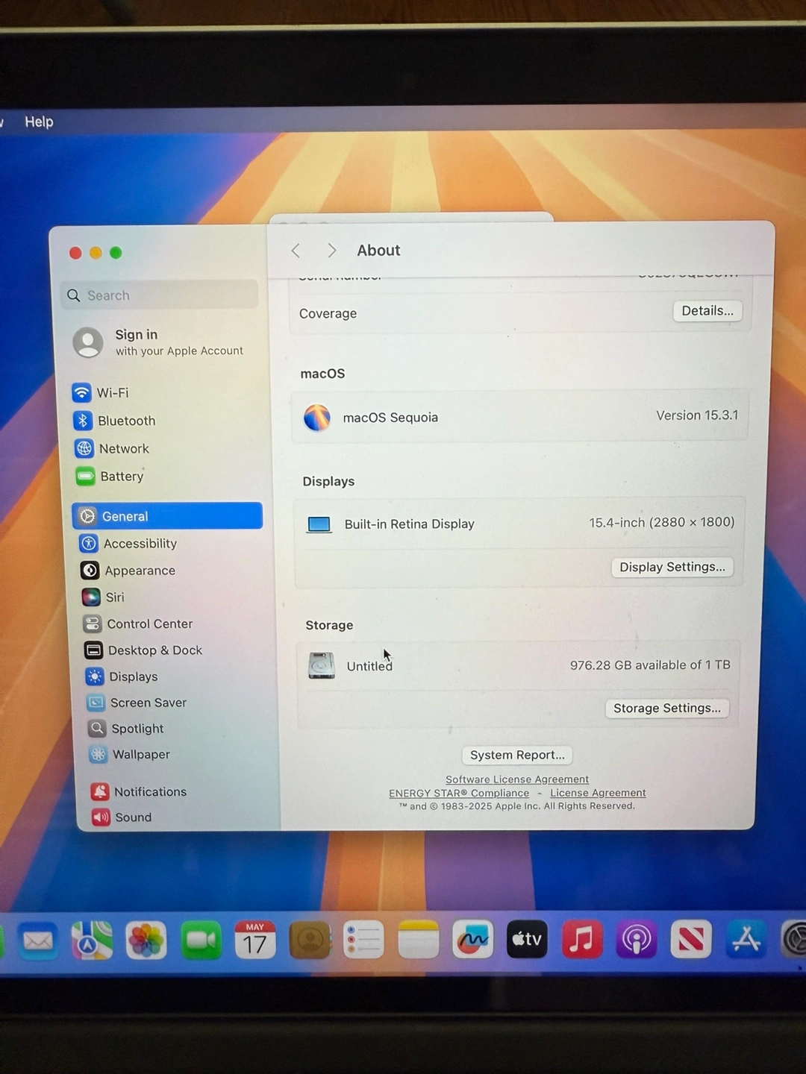This screenshot has height=1074, width=806.
Task: Click the System Report... button
Action: 517,755
